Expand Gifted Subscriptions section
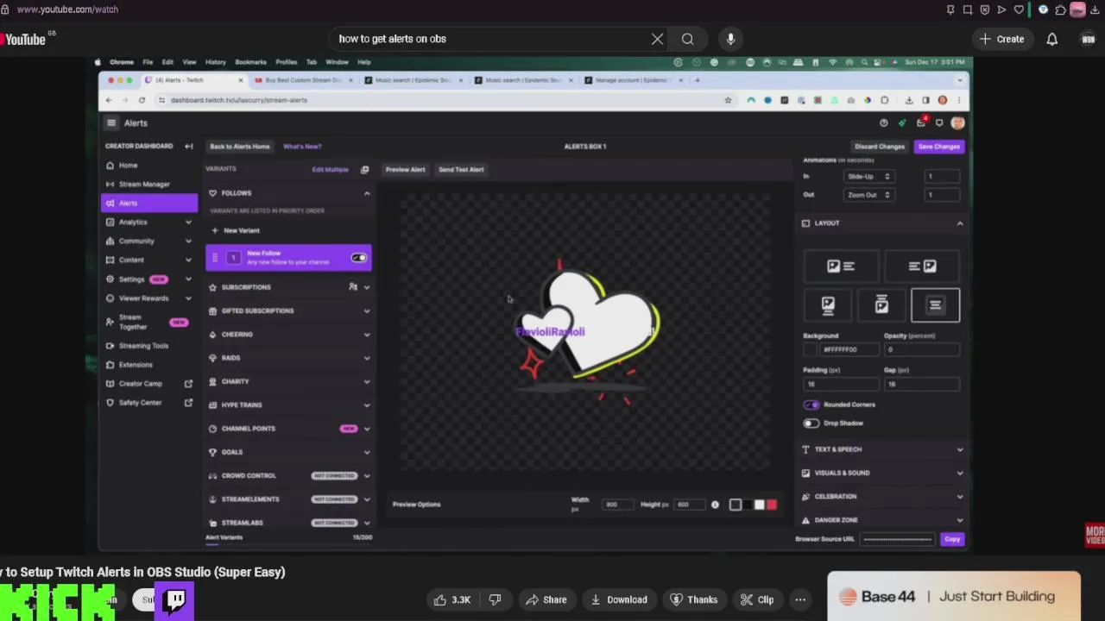The height and width of the screenshot is (621, 1105). pyautogui.click(x=367, y=310)
